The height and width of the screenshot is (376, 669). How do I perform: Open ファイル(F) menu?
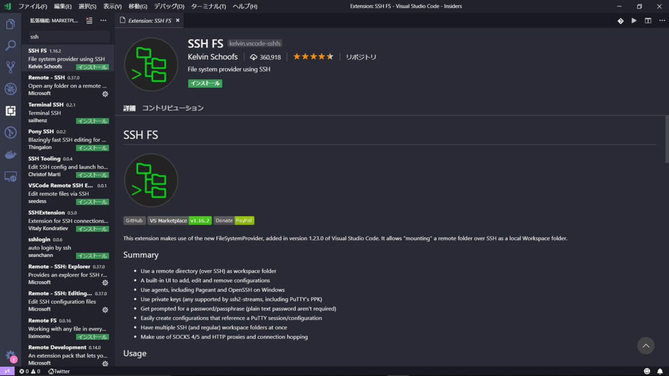pyautogui.click(x=33, y=6)
